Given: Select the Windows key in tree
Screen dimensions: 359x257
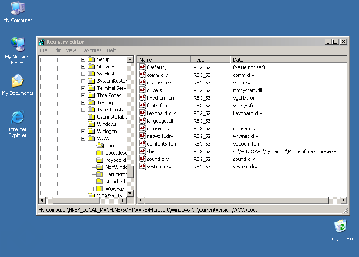Looking at the screenshot, I should tap(107, 124).
